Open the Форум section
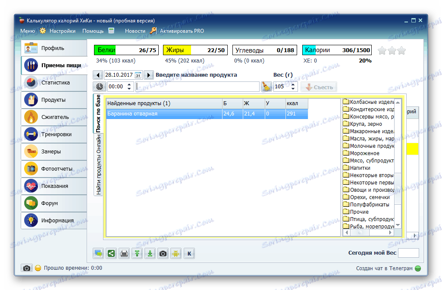Viewport: 442px width, 290px height. 54,203
